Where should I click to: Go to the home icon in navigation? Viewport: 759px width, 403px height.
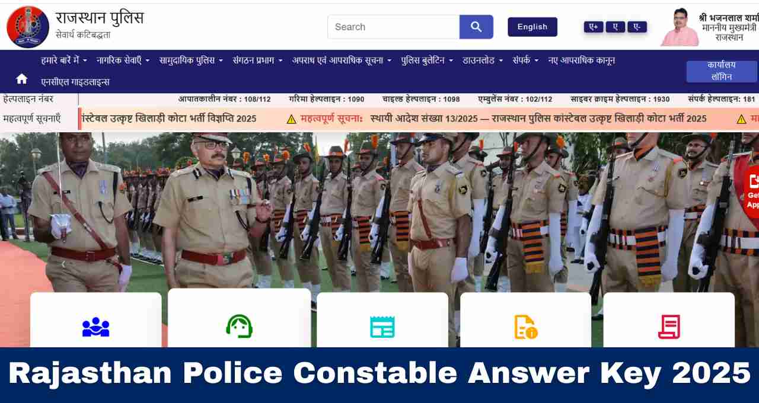pos(22,79)
